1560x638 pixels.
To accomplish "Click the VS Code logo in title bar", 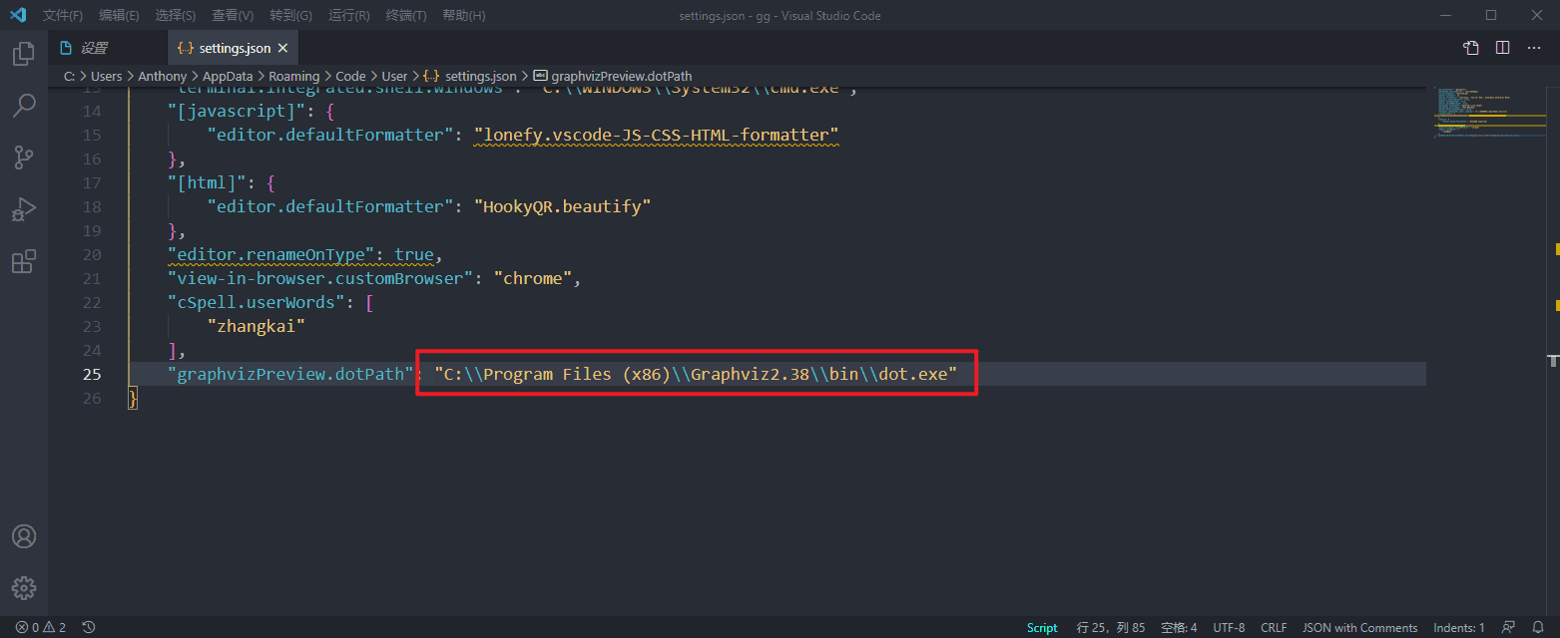I will pos(17,15).
